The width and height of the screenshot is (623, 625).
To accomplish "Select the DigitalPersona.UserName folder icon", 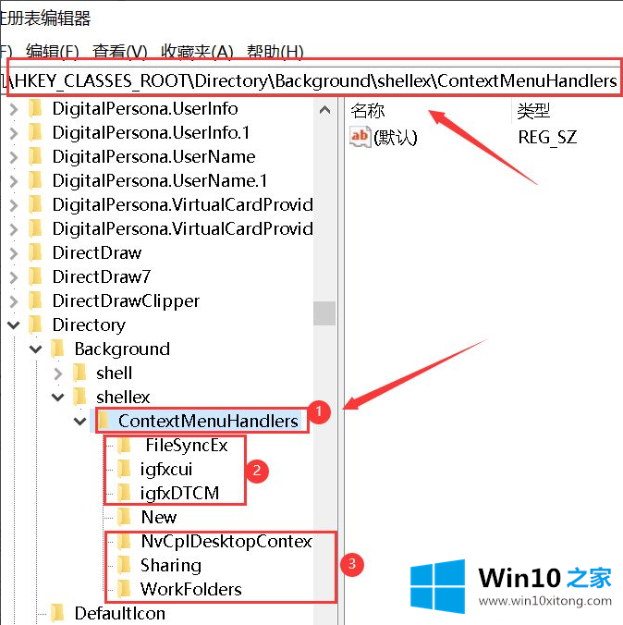I will [x=35, y=156].
